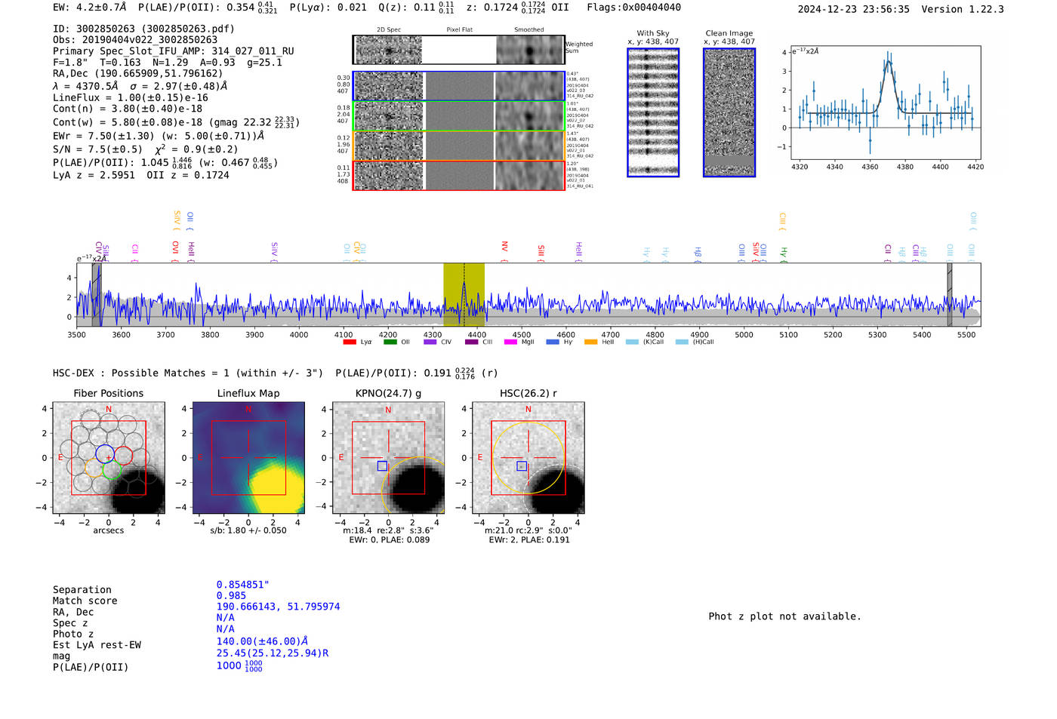This screenshot has width=1057, height=719.
Task: Select the orange-framed 2D Spec fiber cutout
Action: (x=389, y=146)
